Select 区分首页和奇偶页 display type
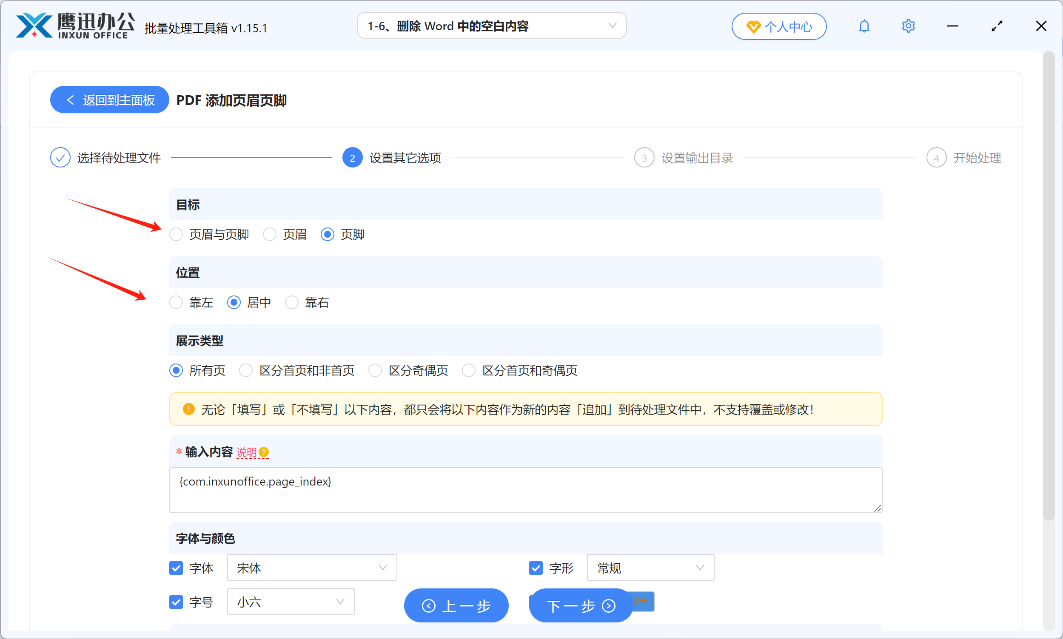 click(520, 371)
